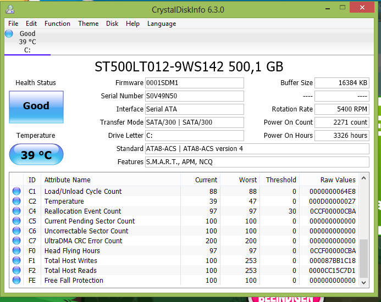Click the status orb for Current Pending Sector Count
381x302 pixels.
[16, 221]
